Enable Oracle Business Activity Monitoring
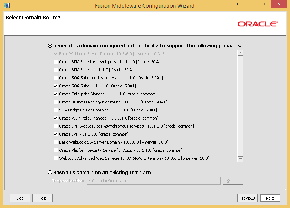This screenshot has height=208, width=290. [x=56, y=102]
